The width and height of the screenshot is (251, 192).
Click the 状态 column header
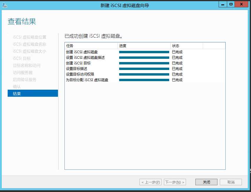tap(187, 46)
